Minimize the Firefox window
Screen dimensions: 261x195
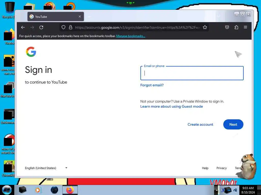tap(237, 14)
